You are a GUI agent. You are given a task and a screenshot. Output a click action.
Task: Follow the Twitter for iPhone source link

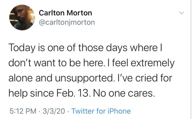tap(101, 111)
